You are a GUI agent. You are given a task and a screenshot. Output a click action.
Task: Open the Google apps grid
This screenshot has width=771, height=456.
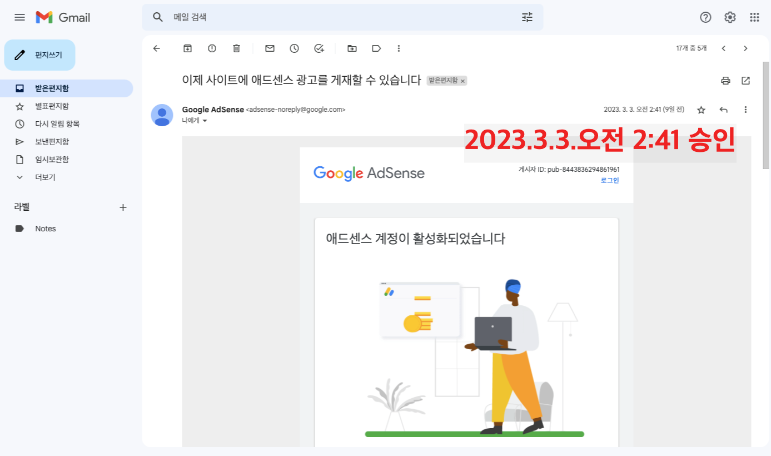pos(754,17)
